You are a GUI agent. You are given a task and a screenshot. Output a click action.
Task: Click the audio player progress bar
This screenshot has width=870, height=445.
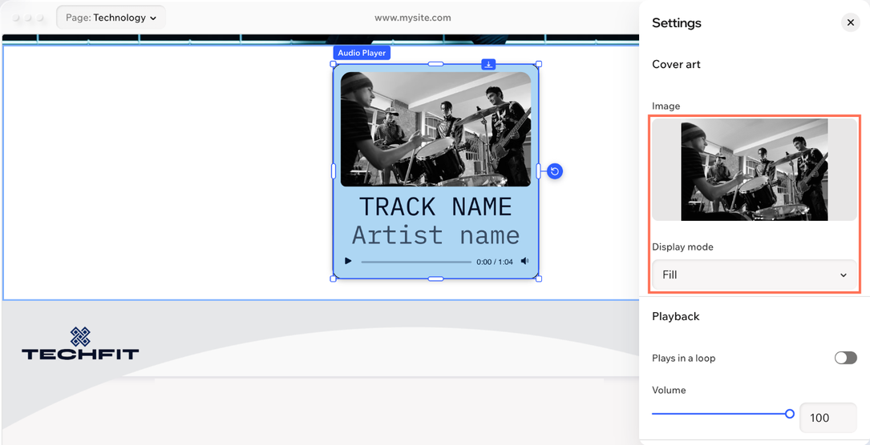click(x=416, y=261)
